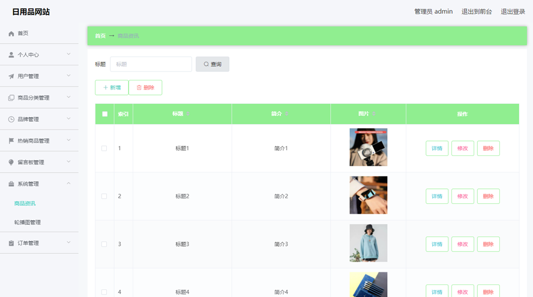
Task: Click the clipboard icon for 订单管理
Action: click(11, 243)
